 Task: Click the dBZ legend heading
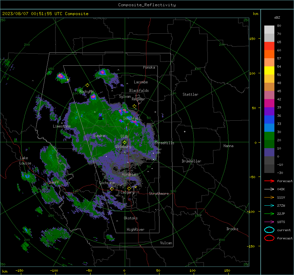pyautogui.click(x=277, y=17)
